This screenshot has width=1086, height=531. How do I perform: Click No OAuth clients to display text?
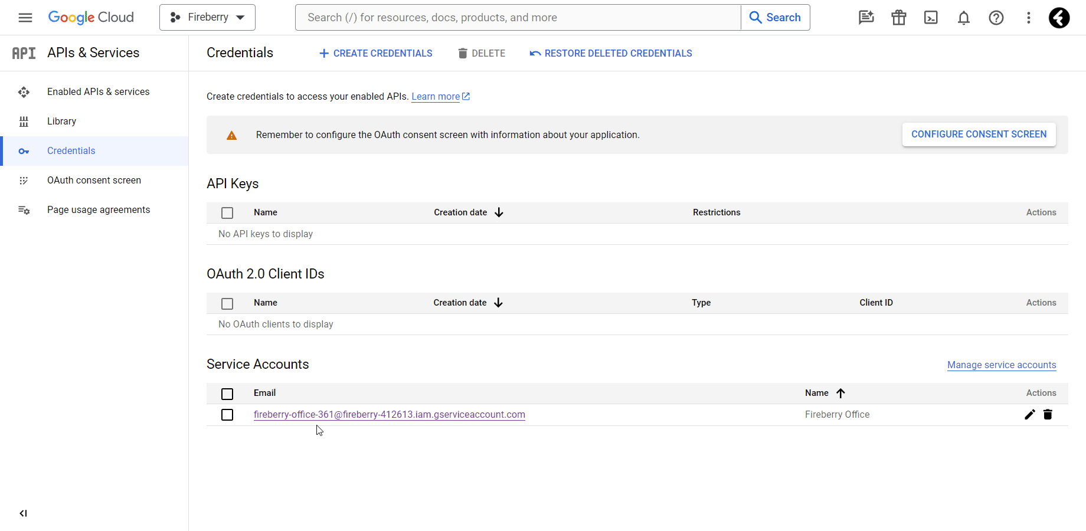click(x=276, y=324)
